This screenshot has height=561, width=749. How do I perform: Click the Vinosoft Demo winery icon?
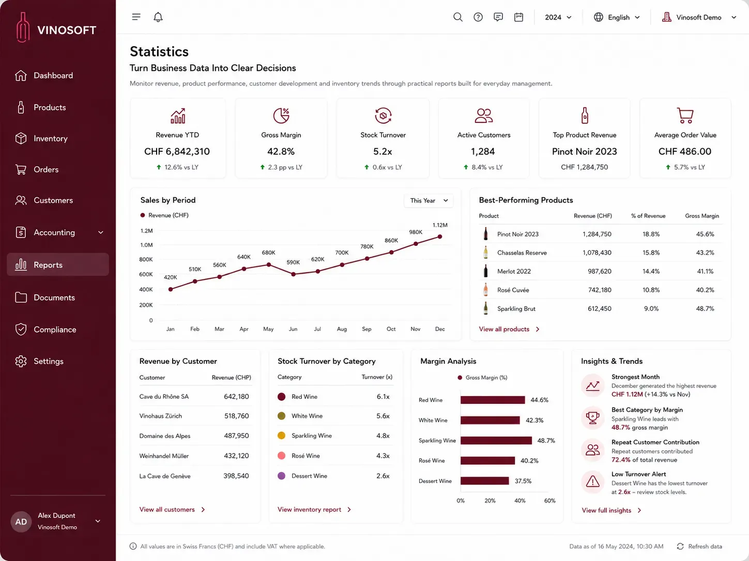[667, 17]
